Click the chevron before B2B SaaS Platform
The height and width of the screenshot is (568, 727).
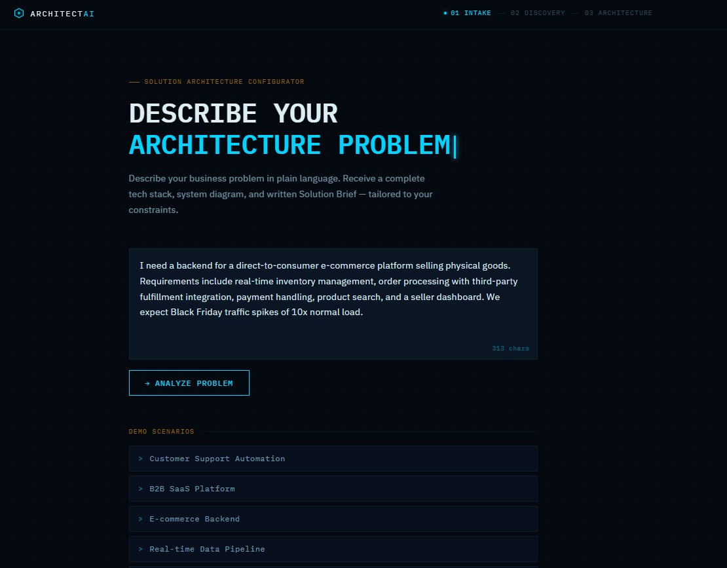pyautogui.click(x=141, y=489)
